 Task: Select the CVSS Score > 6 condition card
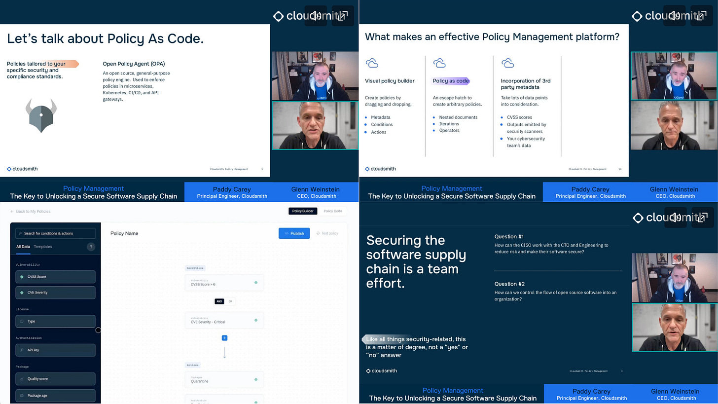tap(224, 283)
